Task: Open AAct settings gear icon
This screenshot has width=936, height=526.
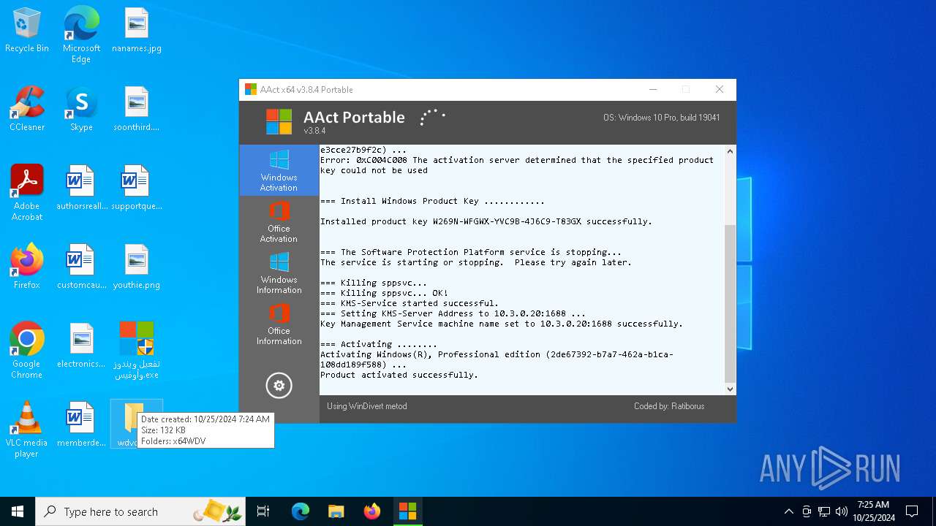Action: coord(279,386)
